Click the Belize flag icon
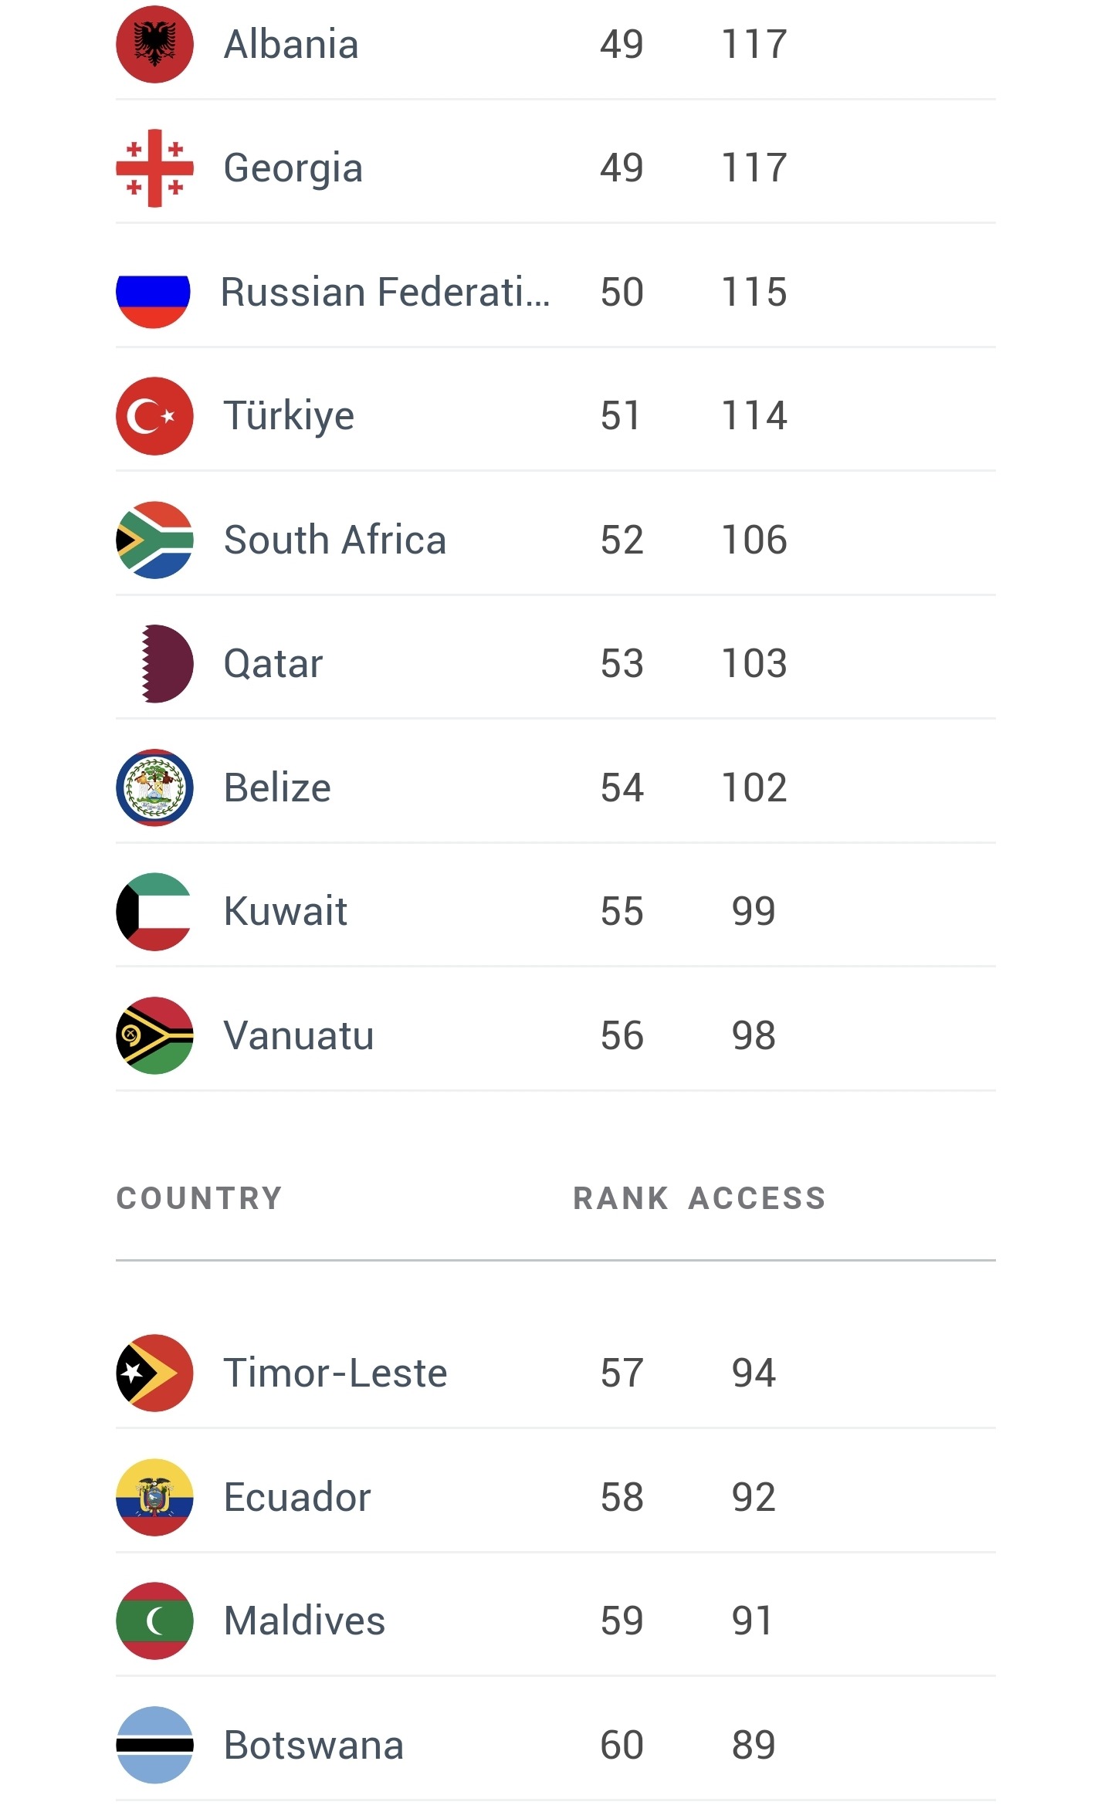Screen dimensions: 1111x1812 click(x=154, y=787)
